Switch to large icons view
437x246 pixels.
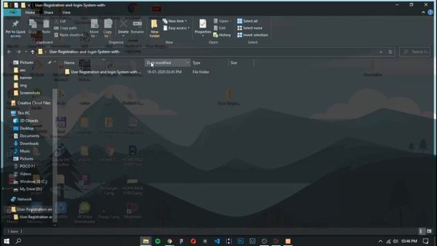429,231
